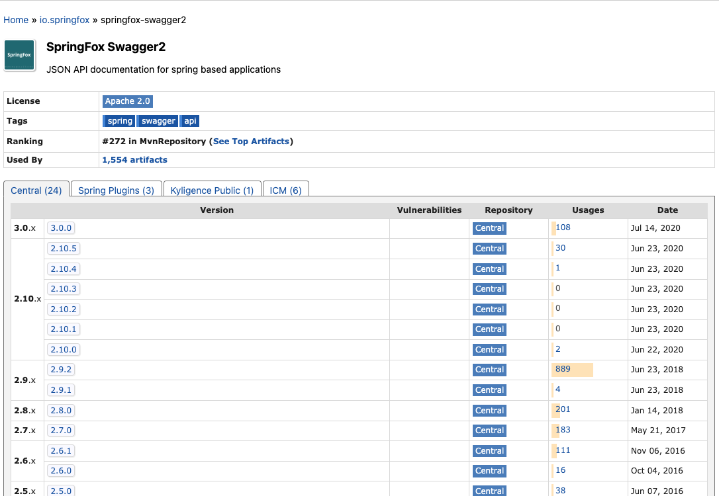Switch to Spring Plugins (3) tab

point(116,190)
